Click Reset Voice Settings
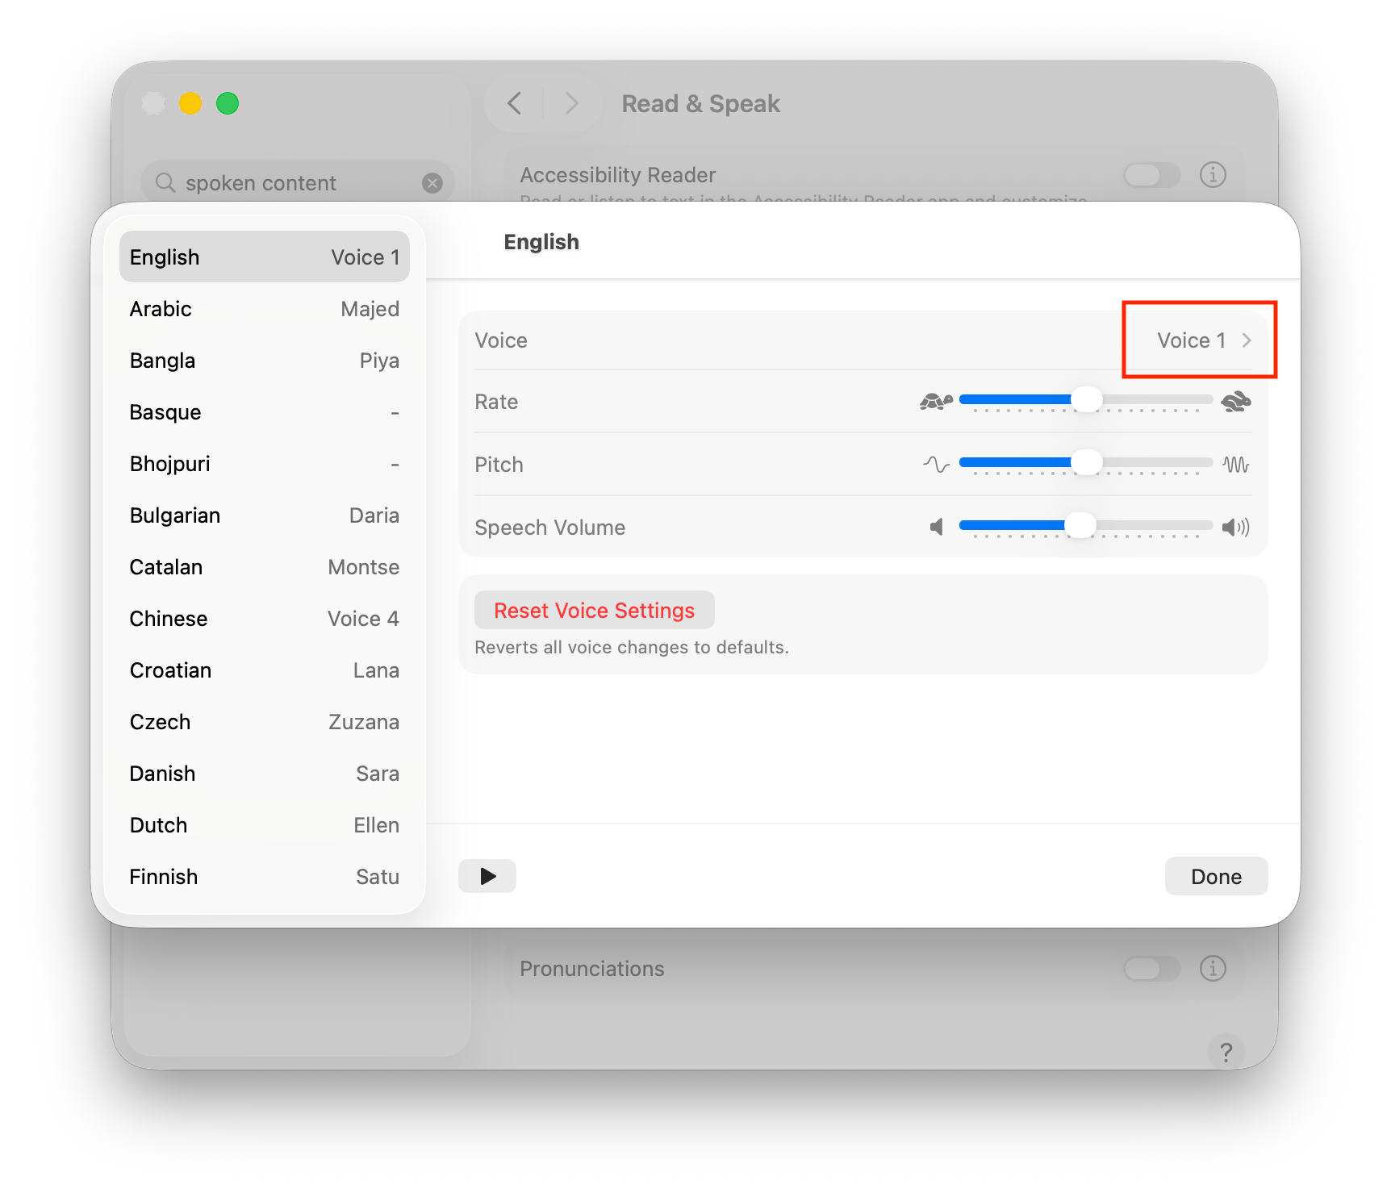This screenshot has width=1391, height=1189. [594, 610]
